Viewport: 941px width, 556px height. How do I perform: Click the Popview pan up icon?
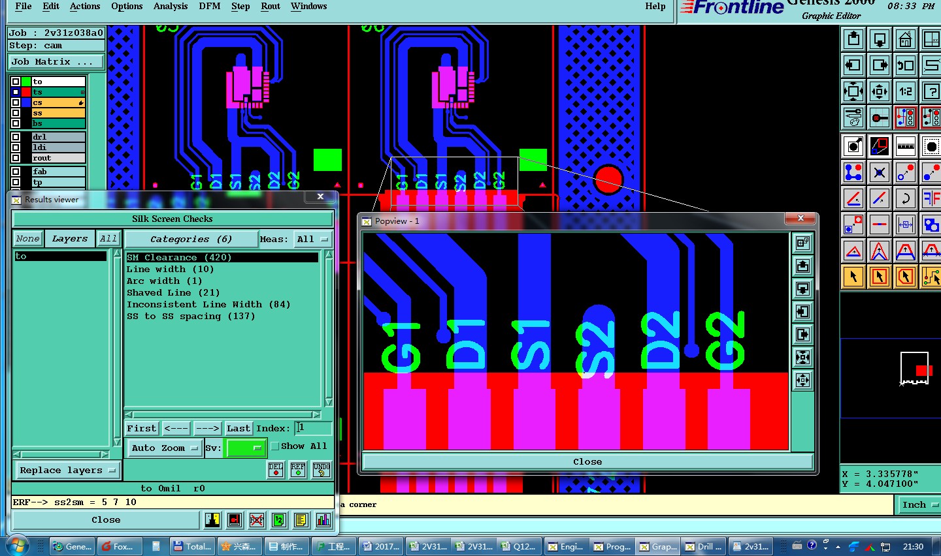pyautogui.click(x=803, y=266)
